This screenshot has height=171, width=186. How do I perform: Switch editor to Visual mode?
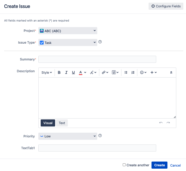(x=48, y=123)
